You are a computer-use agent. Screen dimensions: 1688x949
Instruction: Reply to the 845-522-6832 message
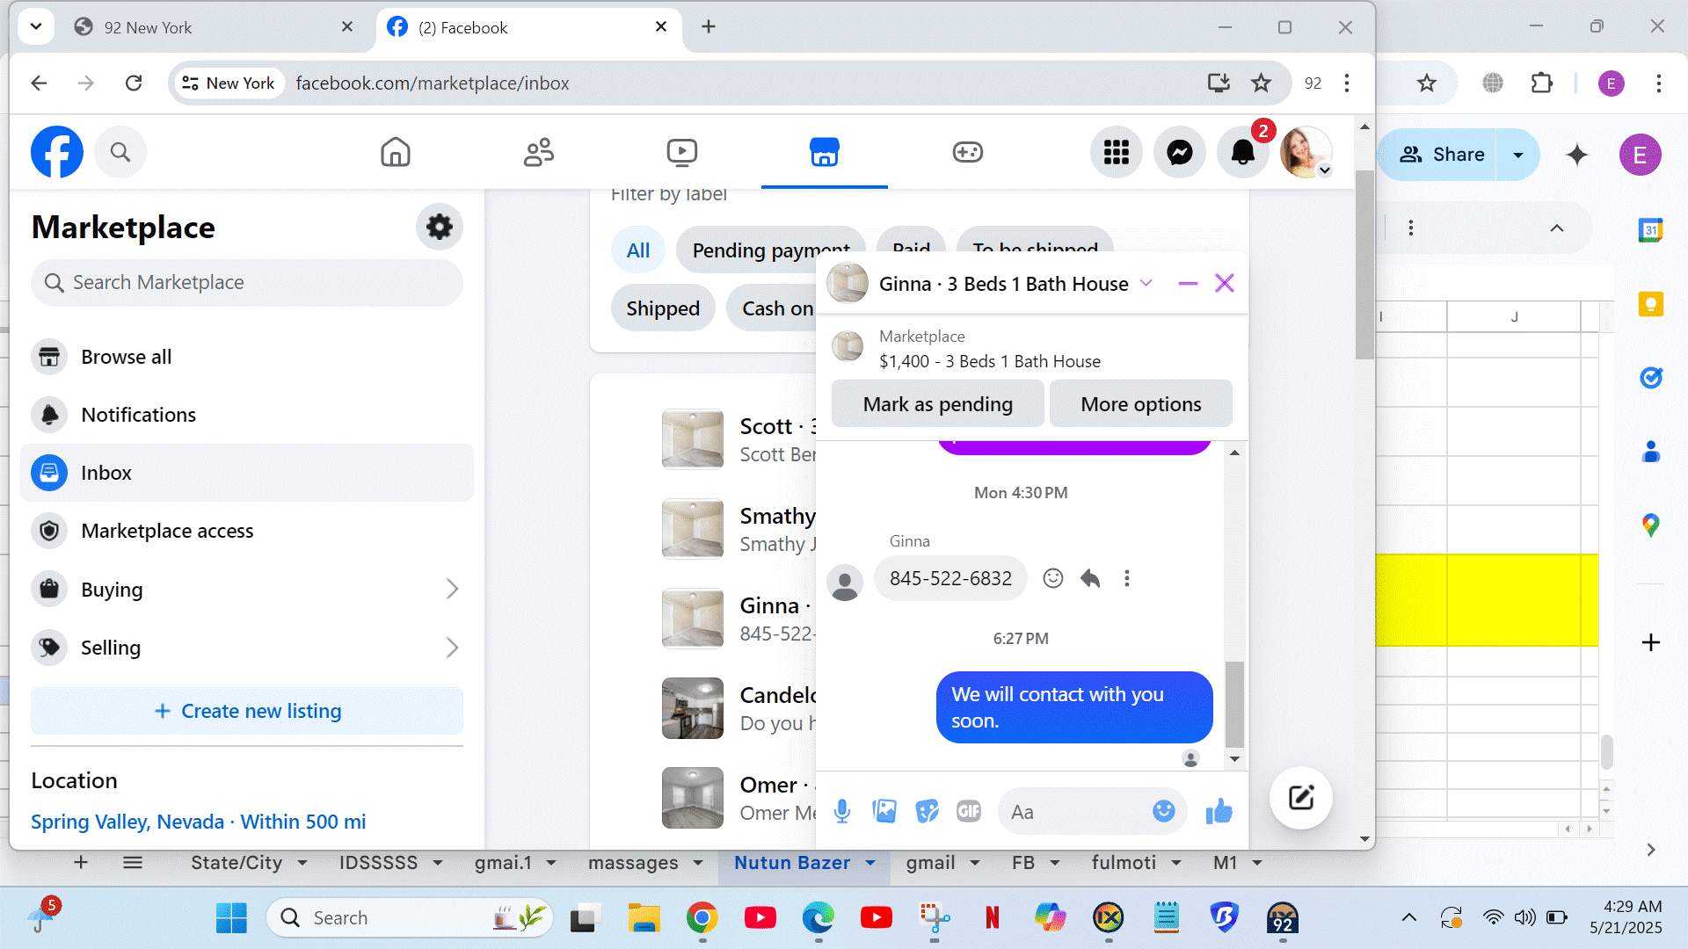1090,578
